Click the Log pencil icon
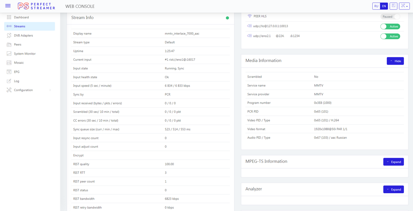The image size is (413, 211). click(x=9, y=81)
